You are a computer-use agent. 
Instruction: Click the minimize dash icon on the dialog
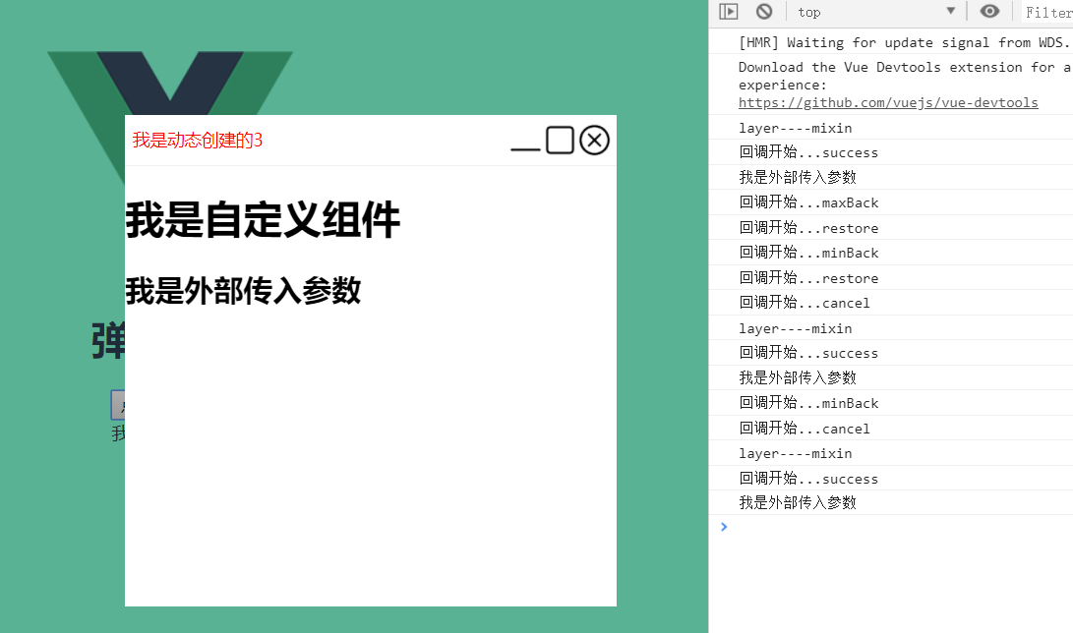pyautogui.click(x=523, y=146)
